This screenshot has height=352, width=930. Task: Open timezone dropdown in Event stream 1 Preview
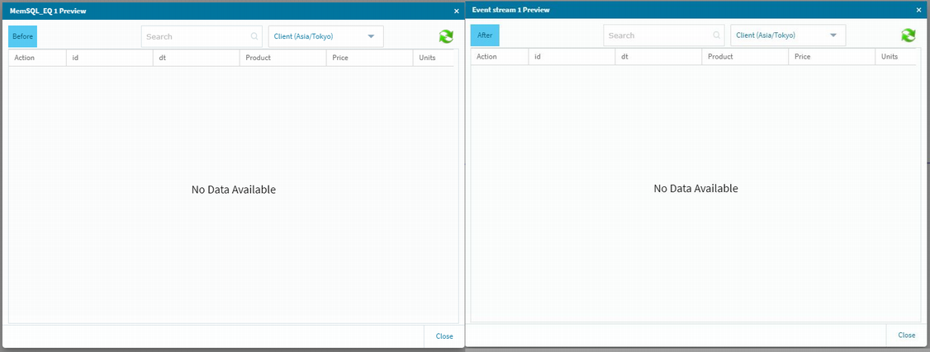[x=788, y=35]
